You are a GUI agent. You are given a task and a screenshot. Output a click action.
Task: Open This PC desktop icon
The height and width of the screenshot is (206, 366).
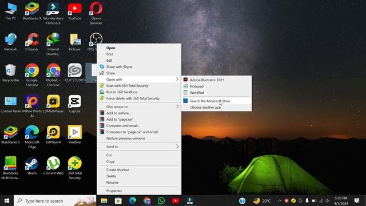click(x=10, y=11)
